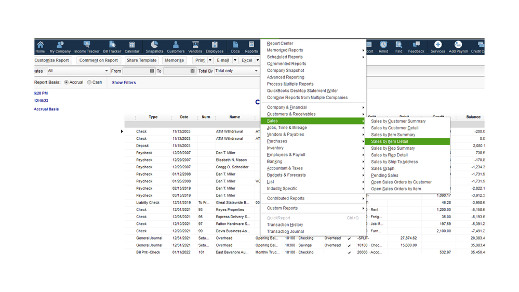Select the Cash report basis

coord(89,83)
